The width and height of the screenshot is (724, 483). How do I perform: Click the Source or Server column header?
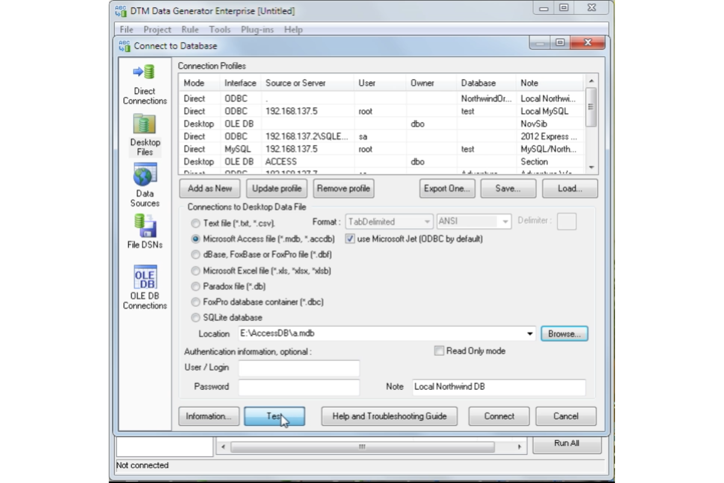pyautogui.click(x=308, y=83)
